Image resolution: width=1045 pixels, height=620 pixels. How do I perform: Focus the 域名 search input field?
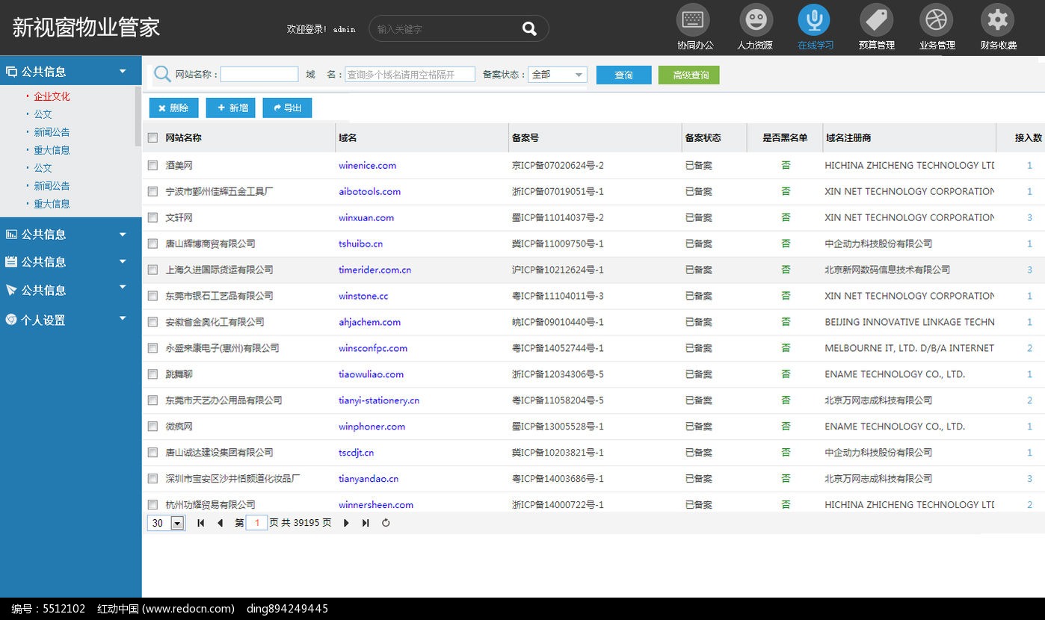(410, 75)
